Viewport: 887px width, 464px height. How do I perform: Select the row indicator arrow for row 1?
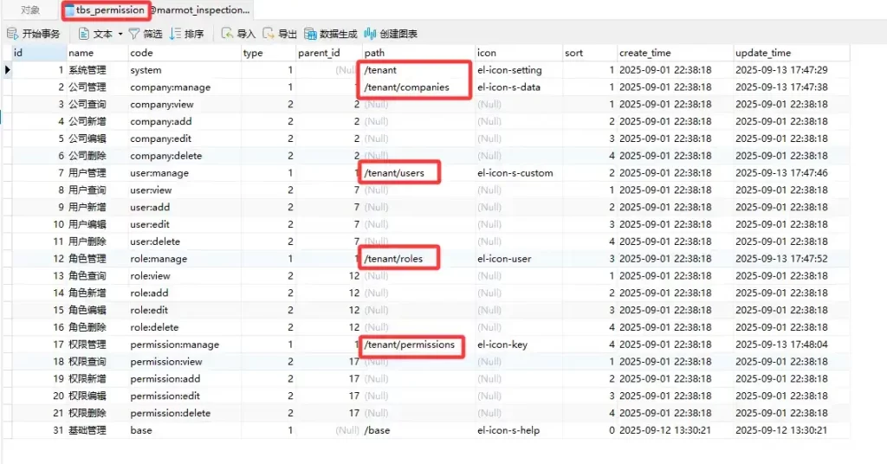[8, 70]
